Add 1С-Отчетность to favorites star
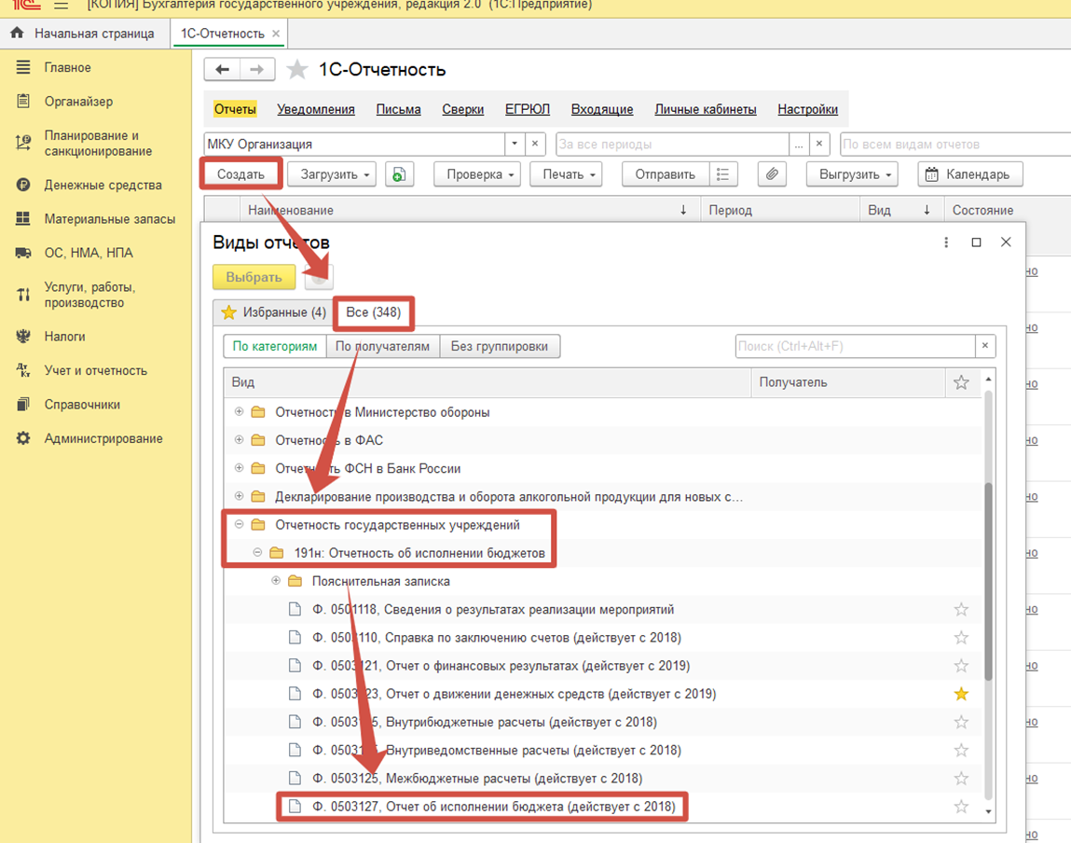The image size is (1071, 843). coord(296,70)
